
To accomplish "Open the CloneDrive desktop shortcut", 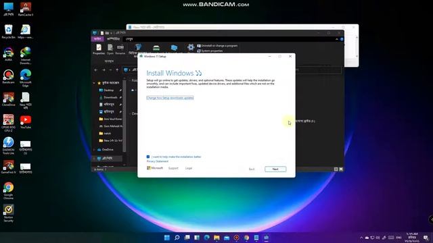I will tap(8, 99).
